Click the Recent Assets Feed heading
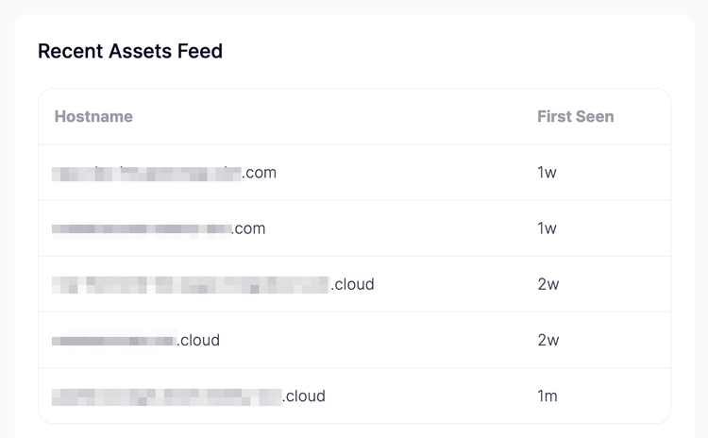Viewport: 708px width, 438px height. click(130, 51)
